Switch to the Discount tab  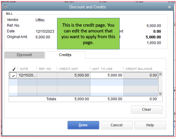[x=24, y=55]
